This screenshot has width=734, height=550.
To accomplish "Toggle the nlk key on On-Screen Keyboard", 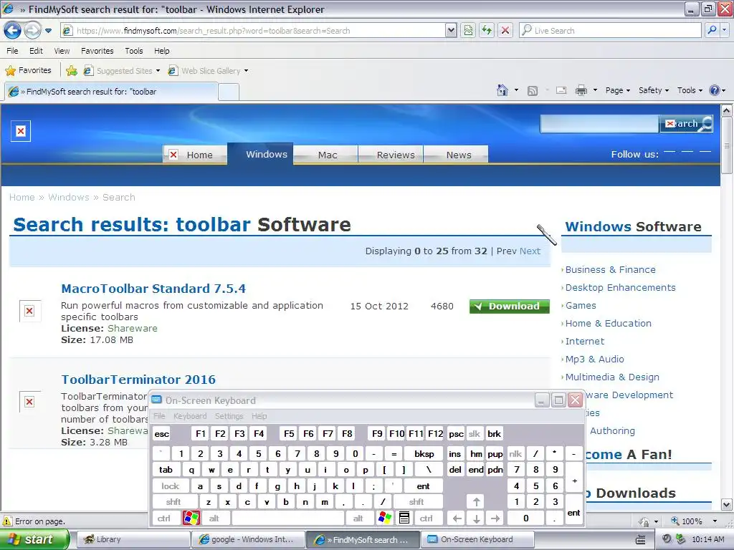I will [515, 453].
